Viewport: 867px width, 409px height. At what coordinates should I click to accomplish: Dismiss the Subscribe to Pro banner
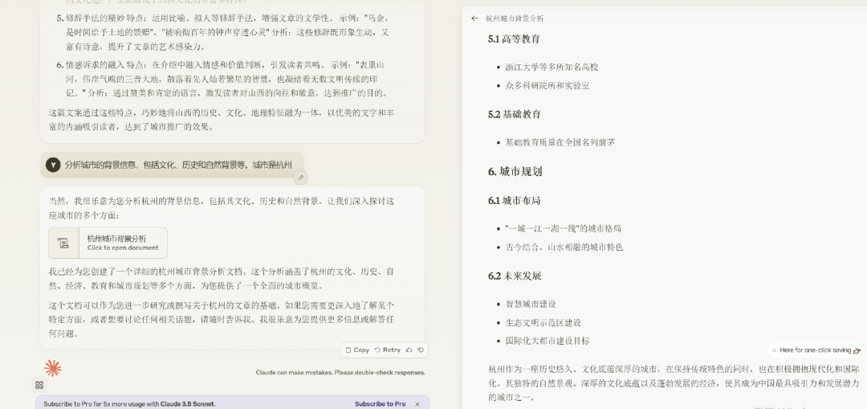click(x=417, y=404)
